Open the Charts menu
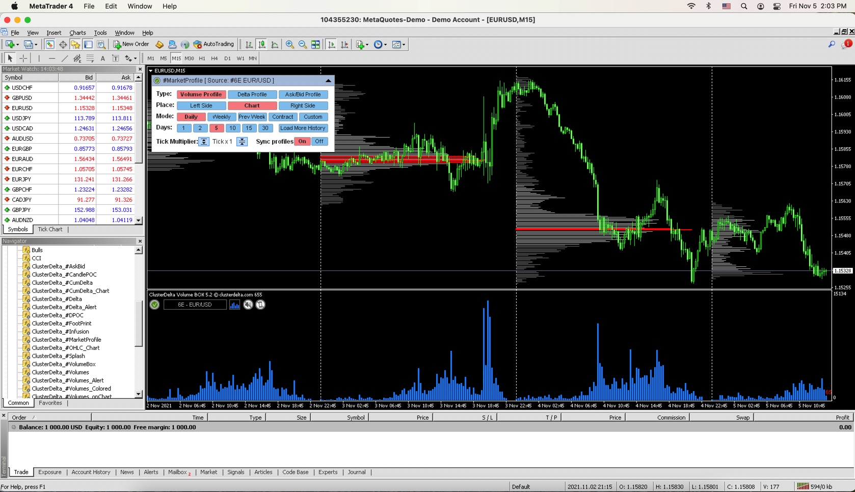Viewport: 855px width, 492px height. (x=77, y=33)
